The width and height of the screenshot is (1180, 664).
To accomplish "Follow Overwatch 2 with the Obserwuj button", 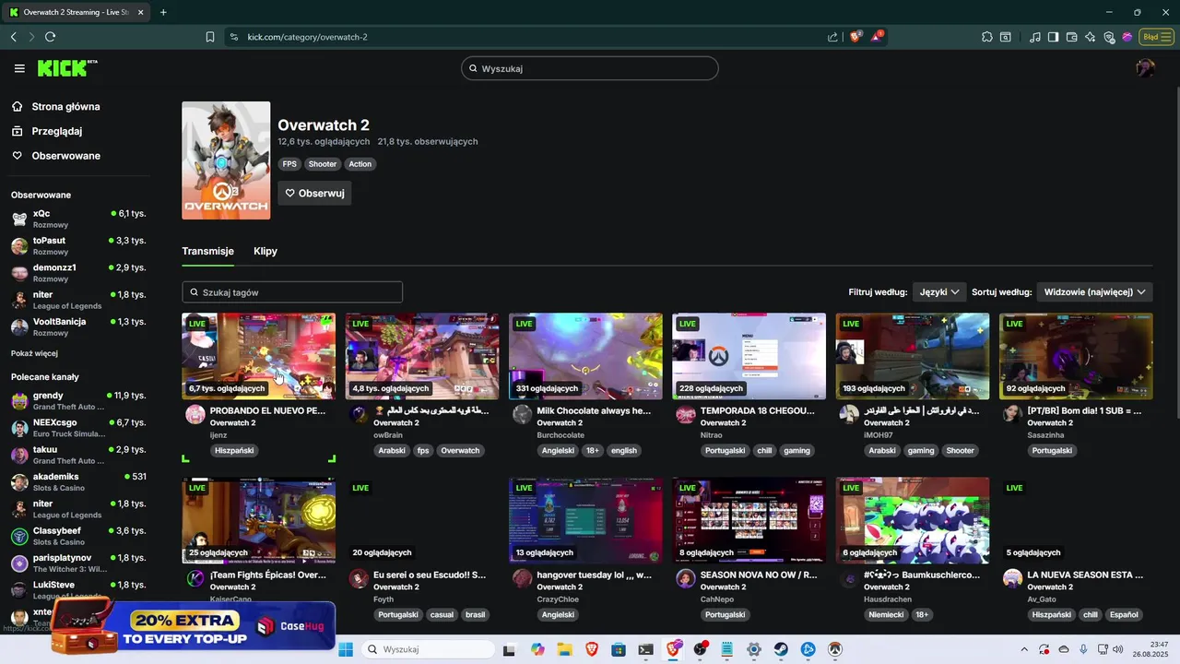I will point(314,194).
